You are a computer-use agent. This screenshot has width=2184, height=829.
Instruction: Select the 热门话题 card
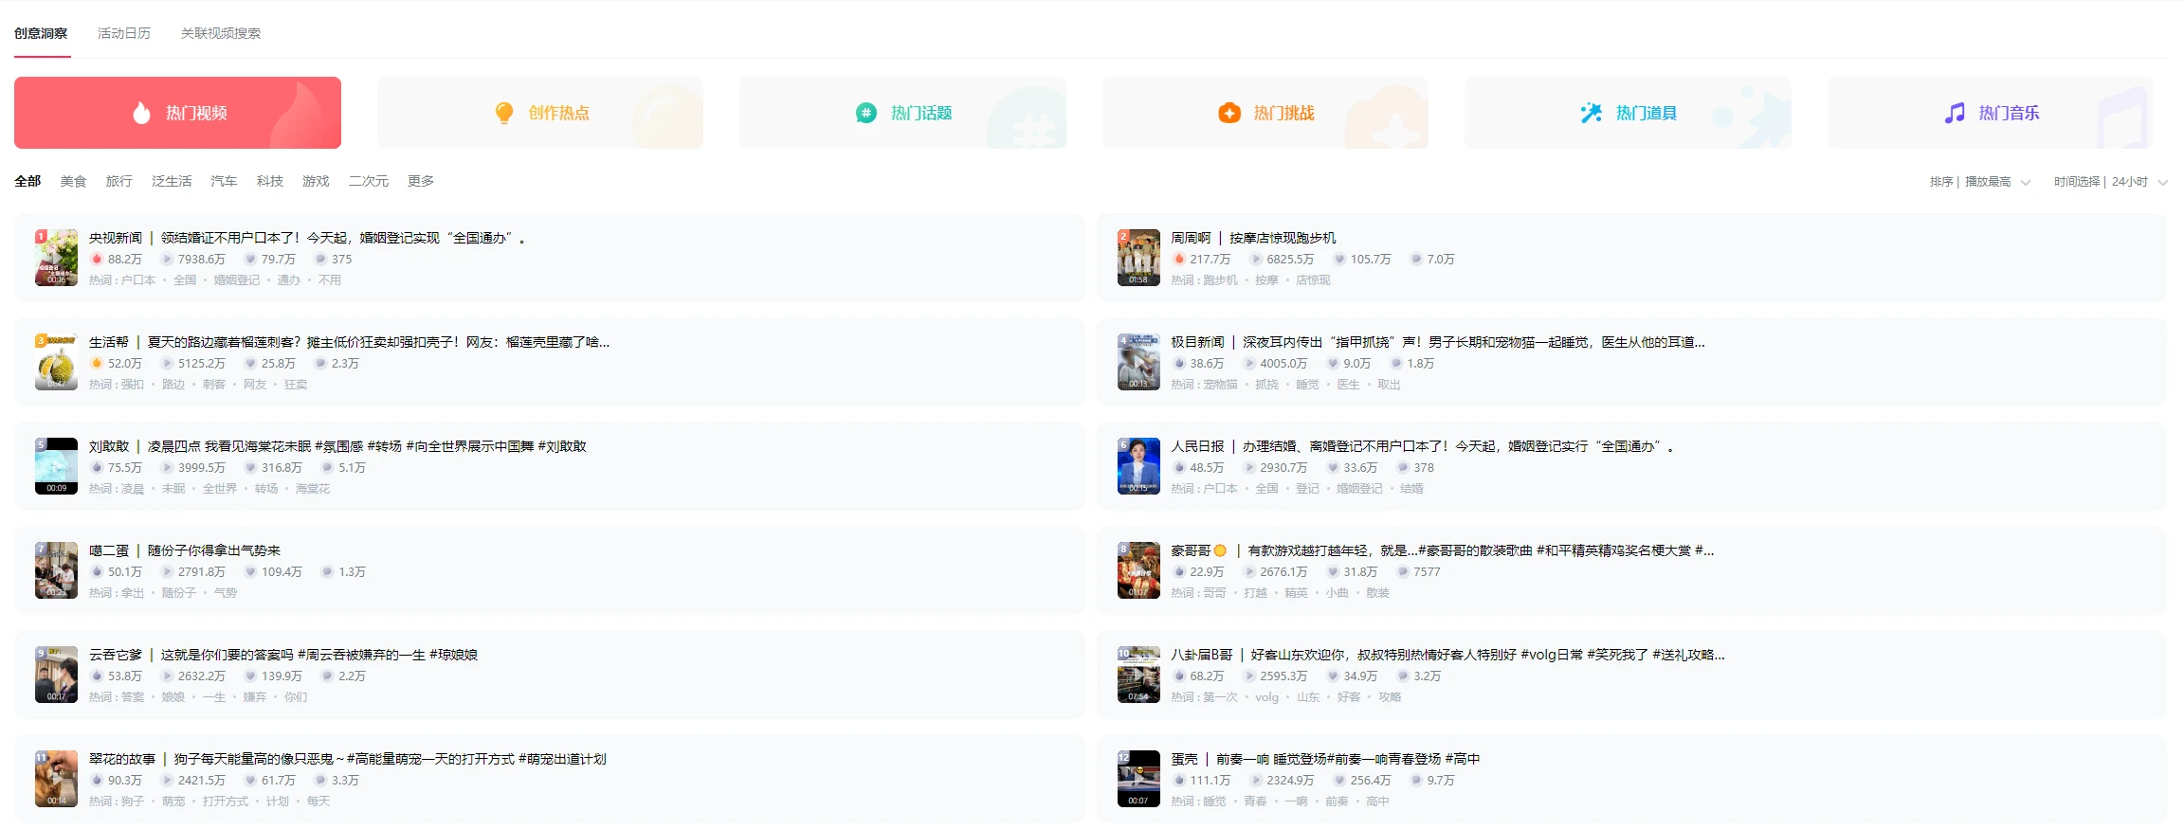coord(902,113)
